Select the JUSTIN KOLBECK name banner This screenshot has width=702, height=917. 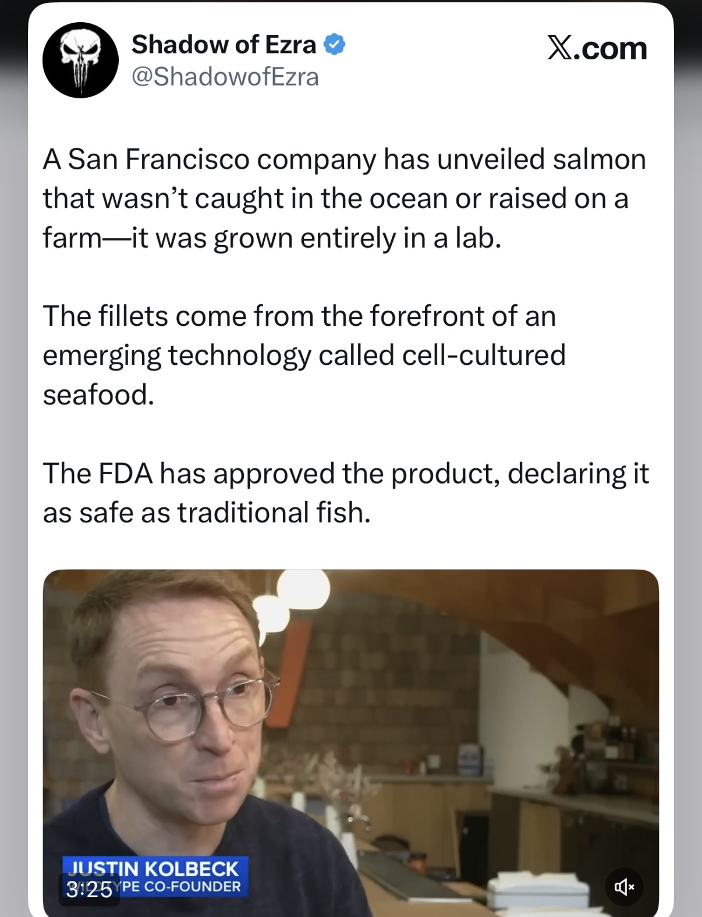click(x=154, y=868)
